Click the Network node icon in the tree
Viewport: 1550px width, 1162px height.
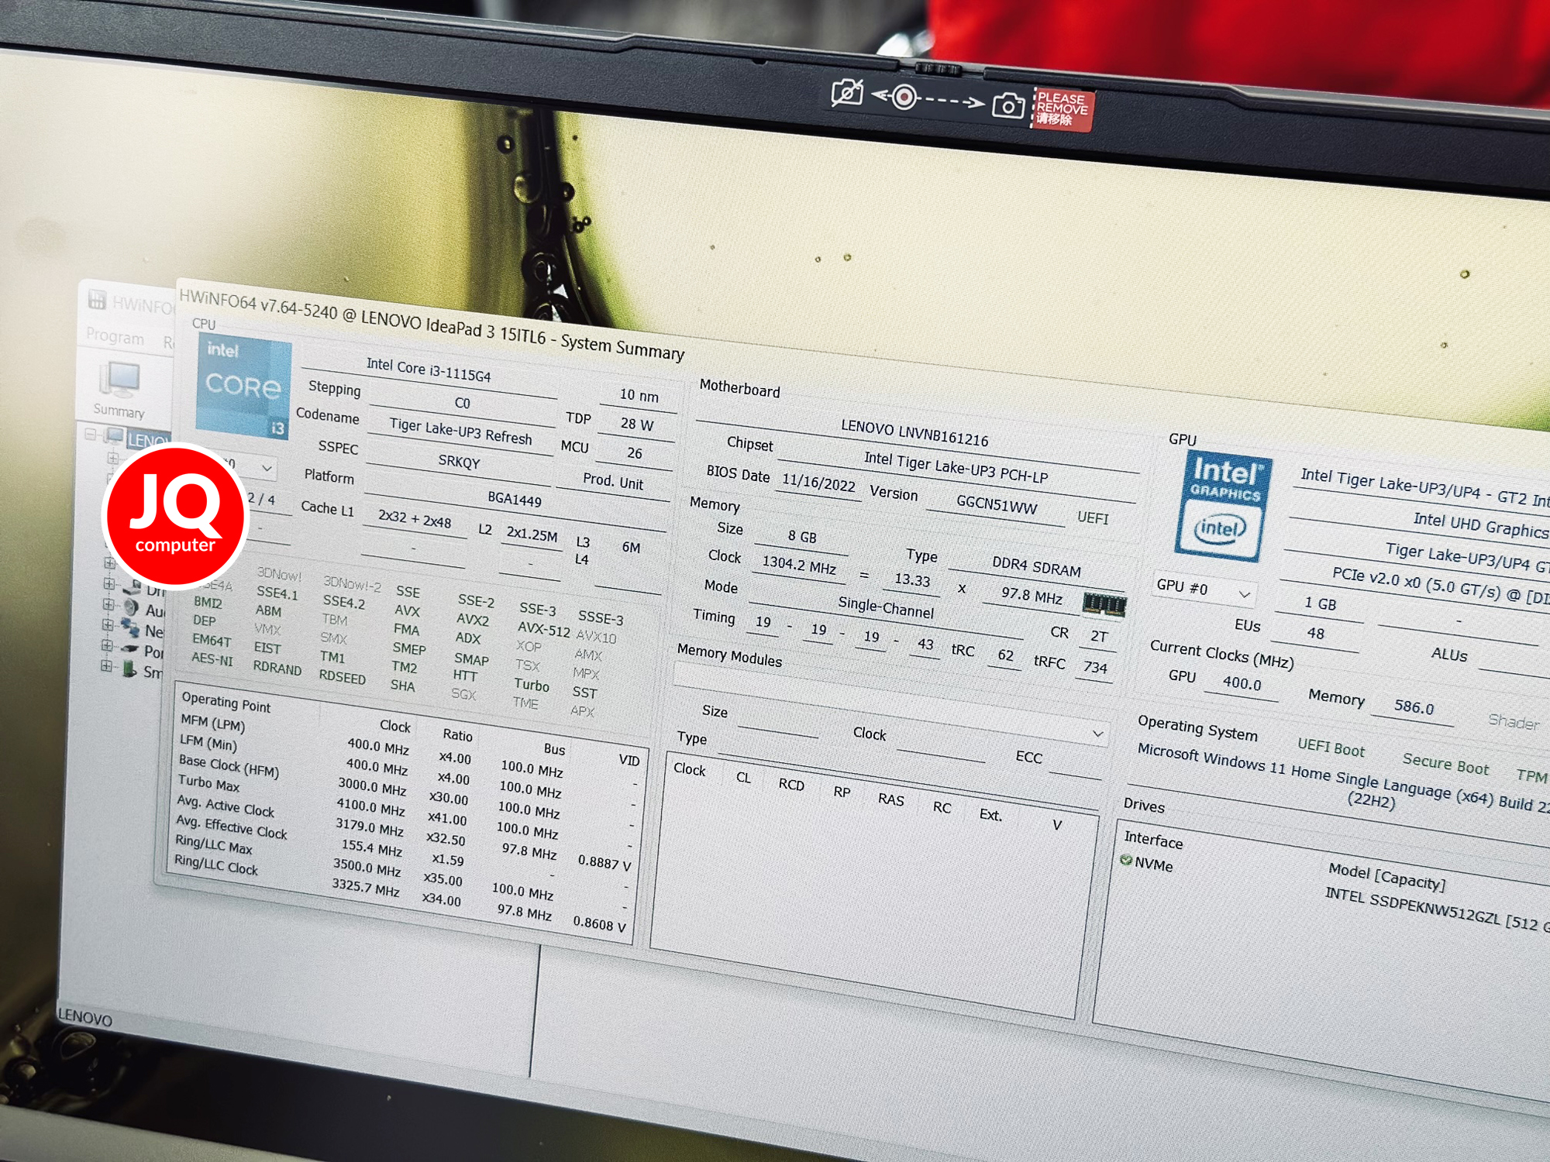(130, 628)
